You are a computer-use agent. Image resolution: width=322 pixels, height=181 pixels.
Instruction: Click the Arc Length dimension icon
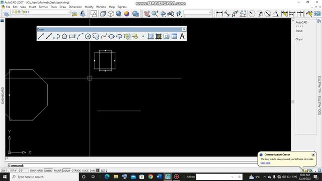pyautogui.click(x=235, y=14)
